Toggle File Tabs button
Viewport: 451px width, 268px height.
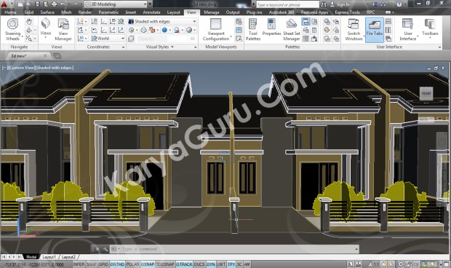(374, 30)
